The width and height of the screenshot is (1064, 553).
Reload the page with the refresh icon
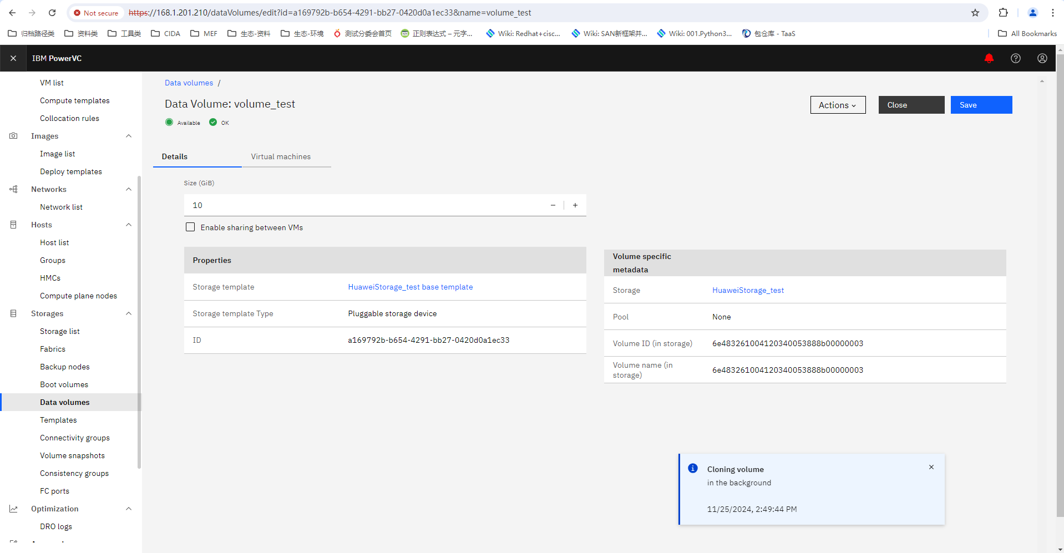pos(52,13)
